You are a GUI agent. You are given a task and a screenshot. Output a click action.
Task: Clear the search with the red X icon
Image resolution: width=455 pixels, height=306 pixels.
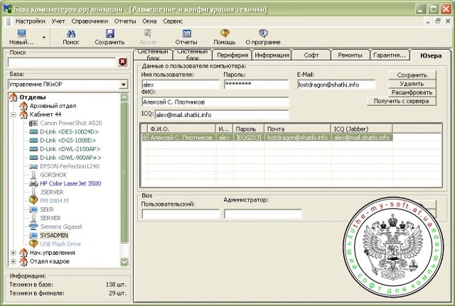pos(122,62)
